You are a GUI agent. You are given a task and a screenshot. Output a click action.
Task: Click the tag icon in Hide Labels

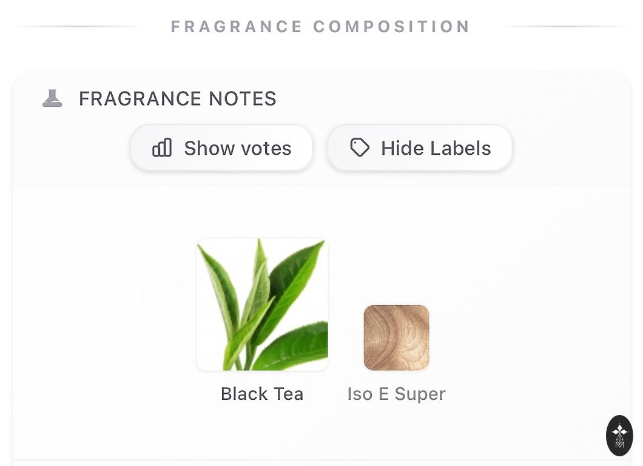pyautogui.click(x=360, y=147)
